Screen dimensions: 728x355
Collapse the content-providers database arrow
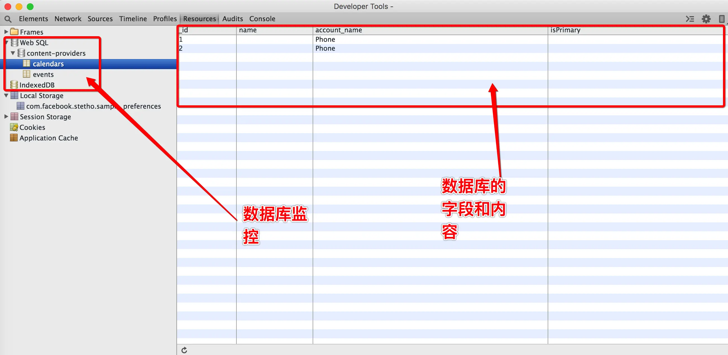tap(13, 53)
